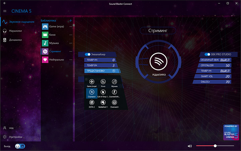This screenshot has width=241, height=151.
Task: Change SBX ТЕМБР НЧ setting
Action: click(x=214, y=71)
